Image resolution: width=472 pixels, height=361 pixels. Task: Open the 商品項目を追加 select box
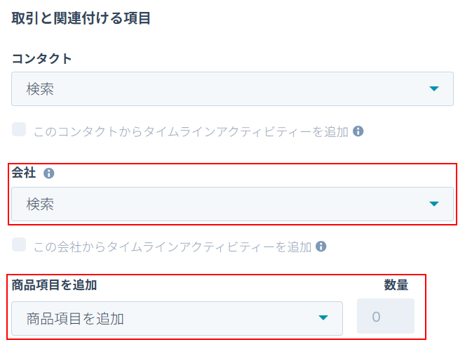click(168, 318)
